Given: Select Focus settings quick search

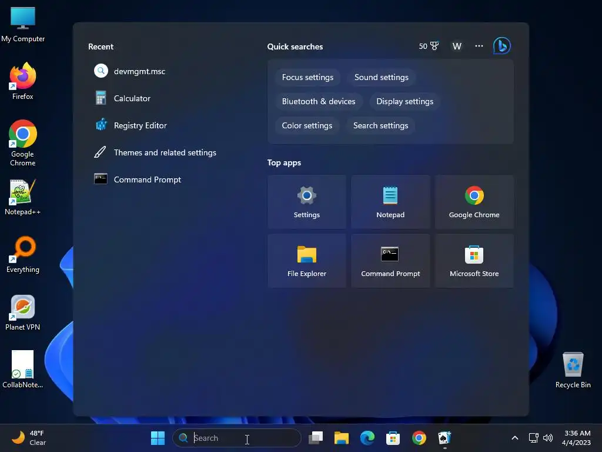Looking at the screenshot, I should coord(307,77).
